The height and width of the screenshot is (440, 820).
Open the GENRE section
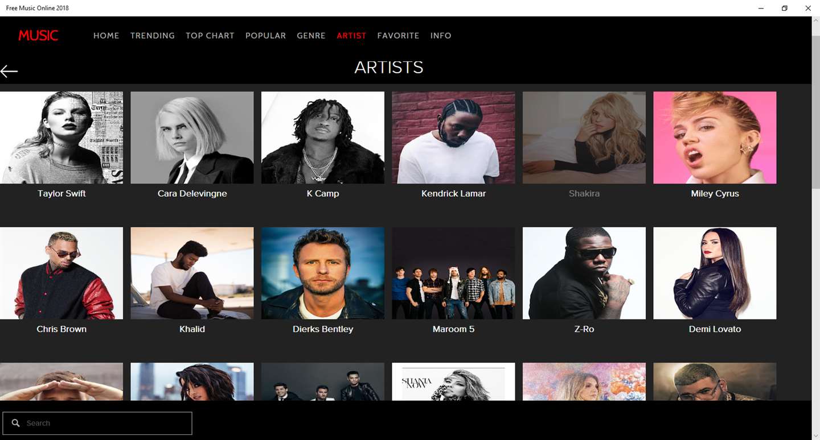point(311,35)
